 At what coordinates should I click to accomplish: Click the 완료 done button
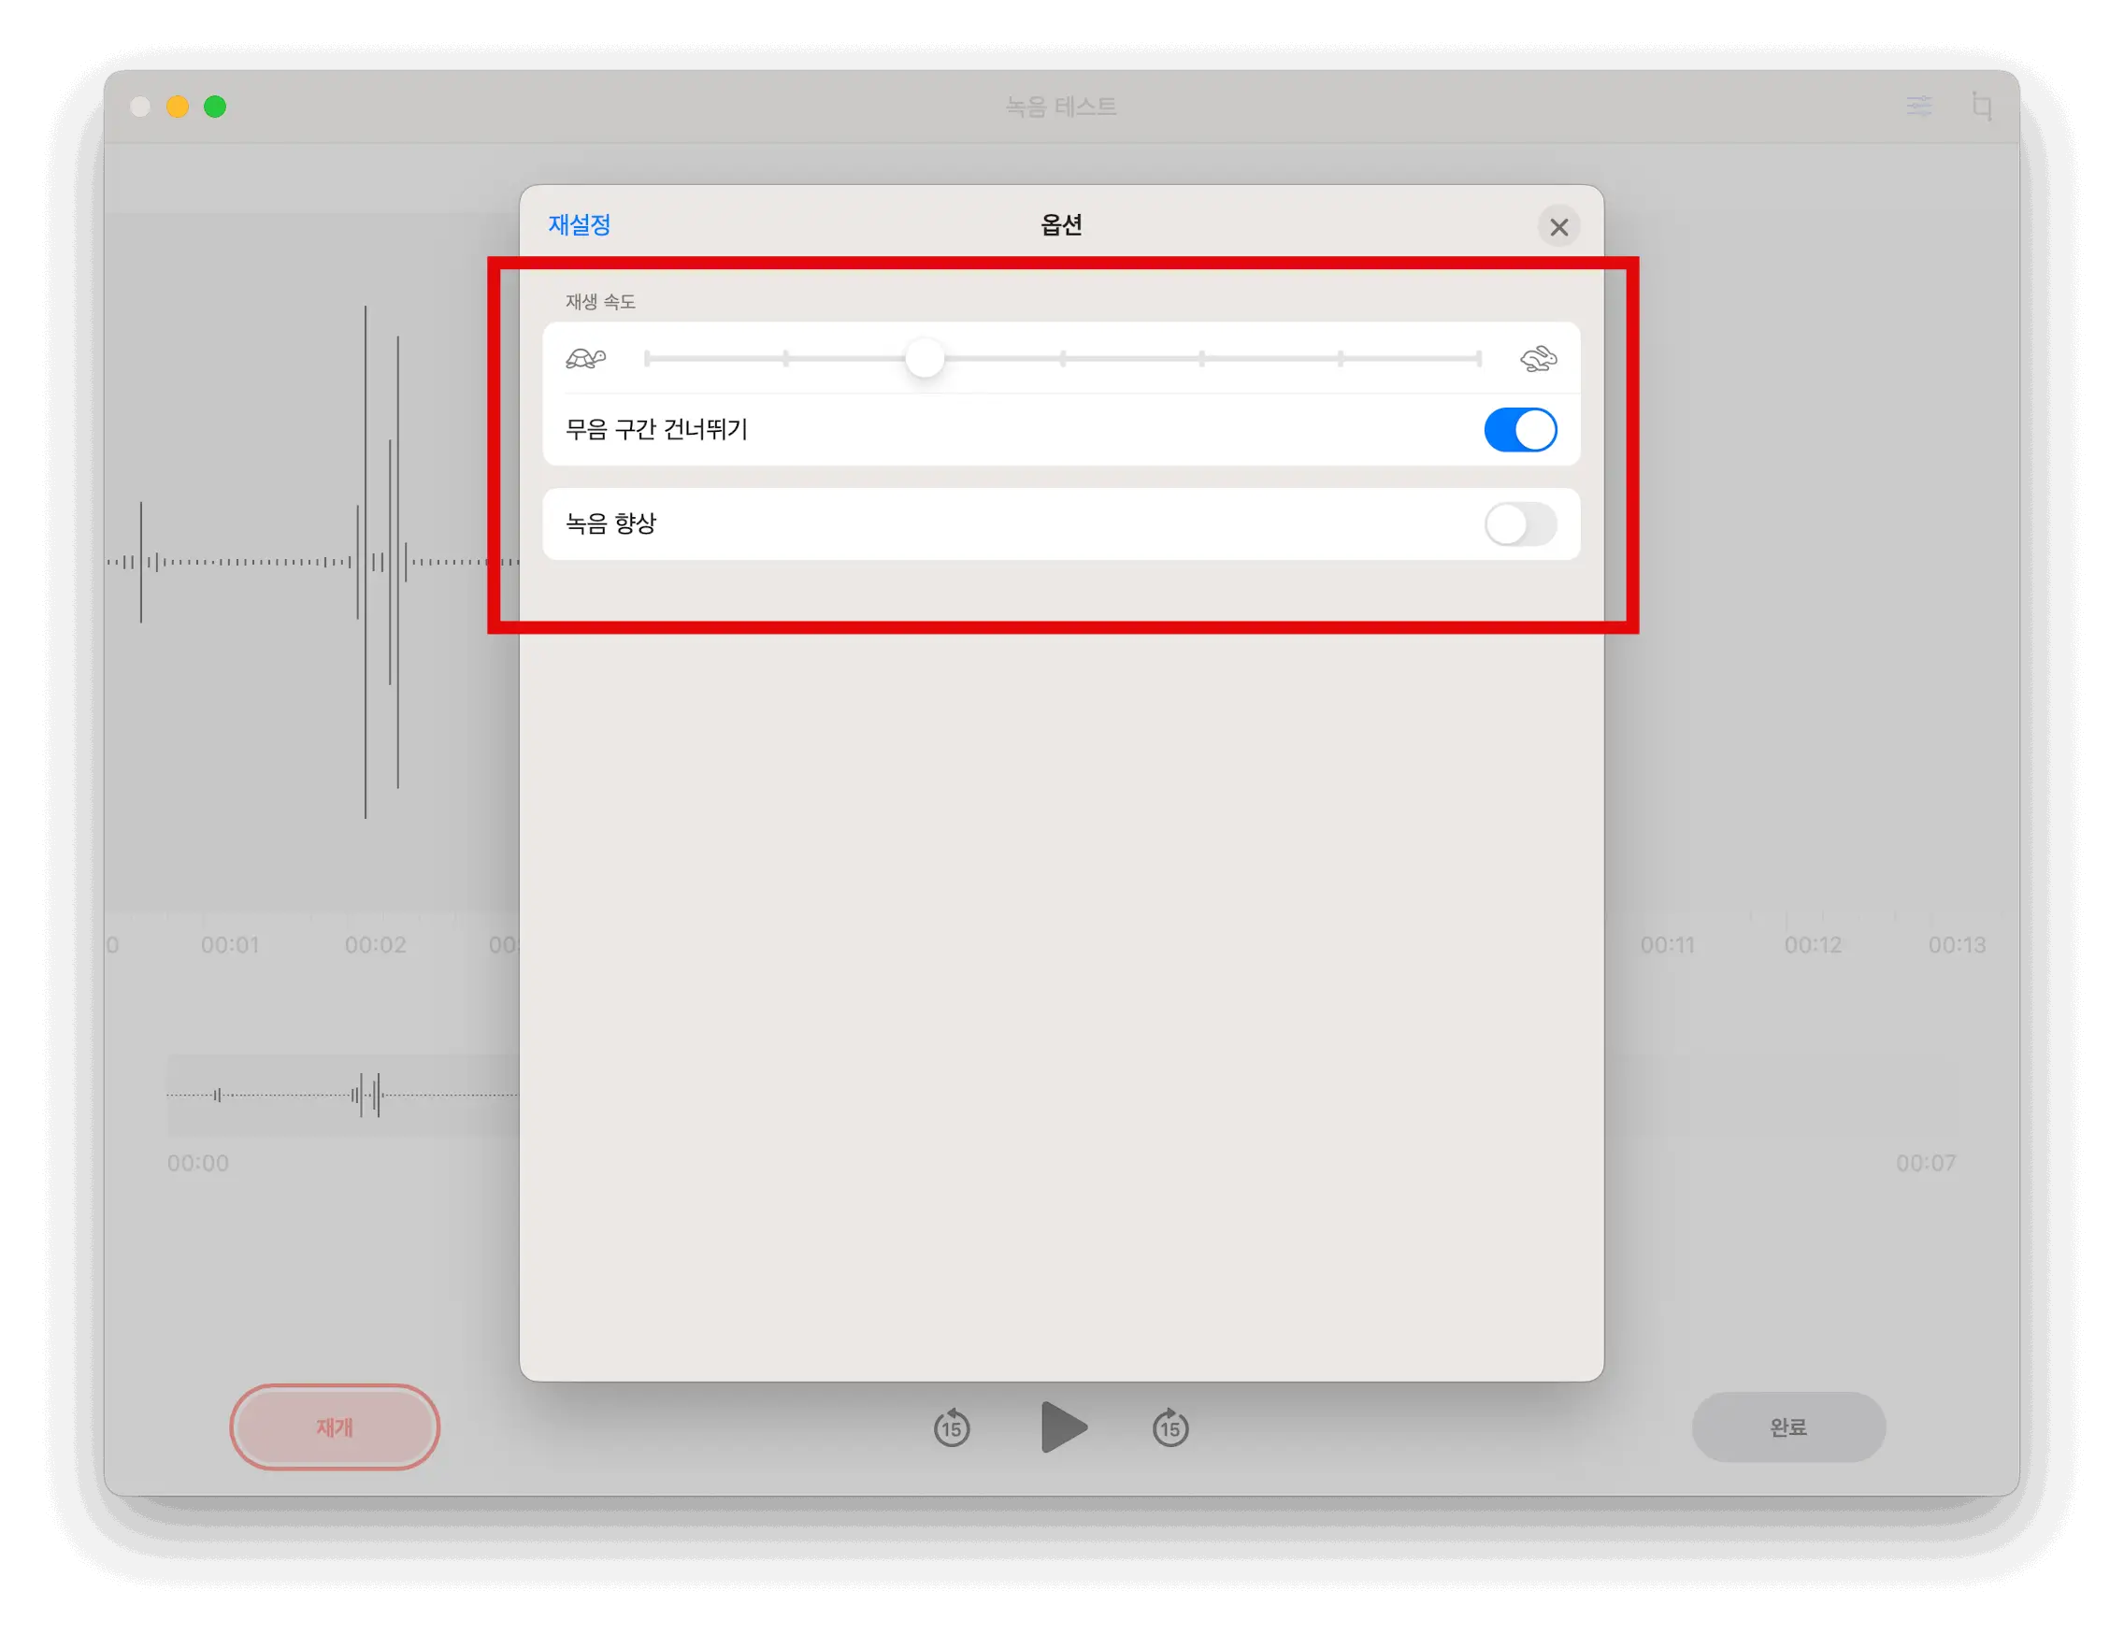coord(1787,1426)
